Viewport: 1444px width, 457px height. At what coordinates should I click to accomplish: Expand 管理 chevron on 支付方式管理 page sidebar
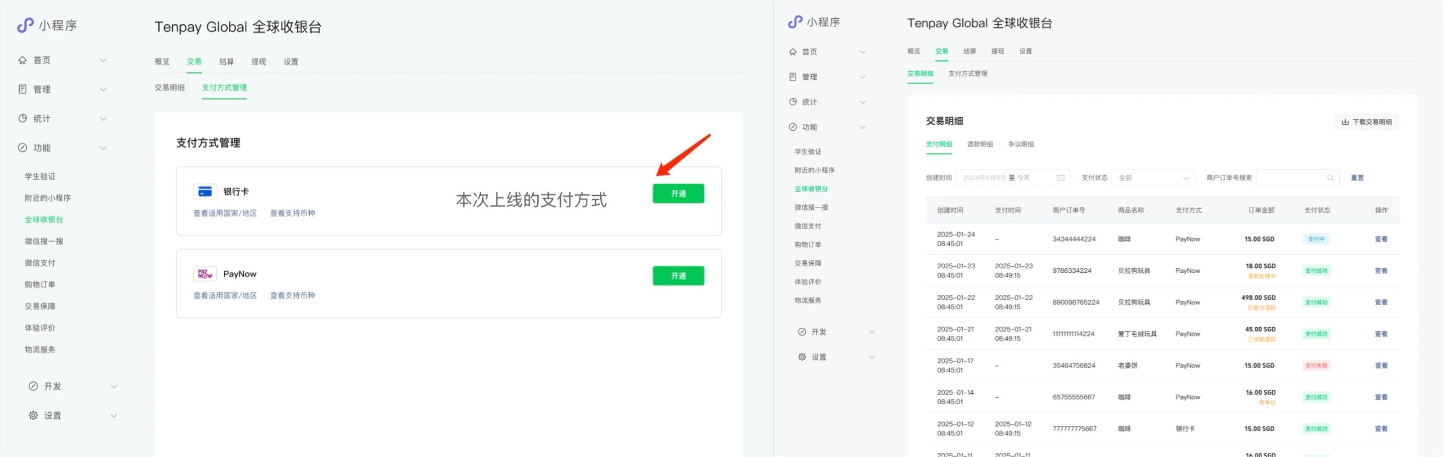click(103, 89)
